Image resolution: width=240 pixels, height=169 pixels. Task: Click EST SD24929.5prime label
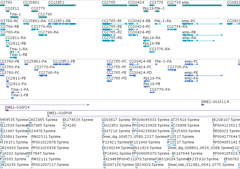click(x=149, y=165)
